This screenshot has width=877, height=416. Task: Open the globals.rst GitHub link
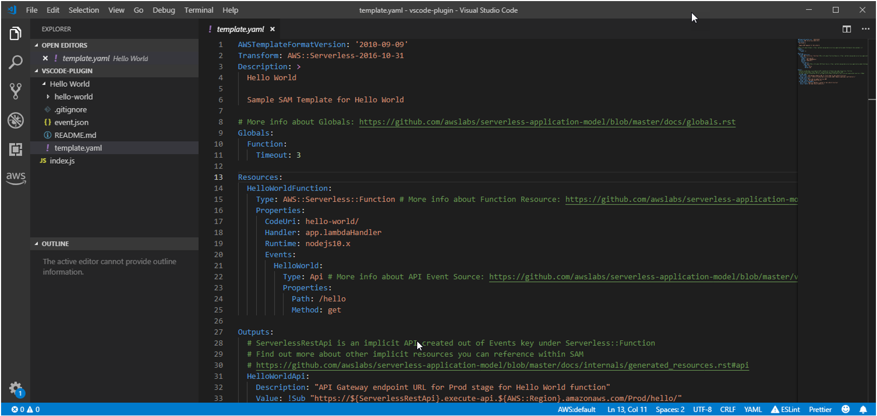tap(547, 122)
